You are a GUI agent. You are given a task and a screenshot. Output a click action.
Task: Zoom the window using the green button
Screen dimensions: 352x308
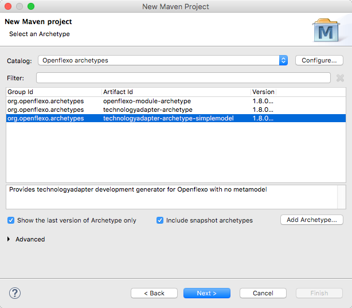(x=31, y=6)
